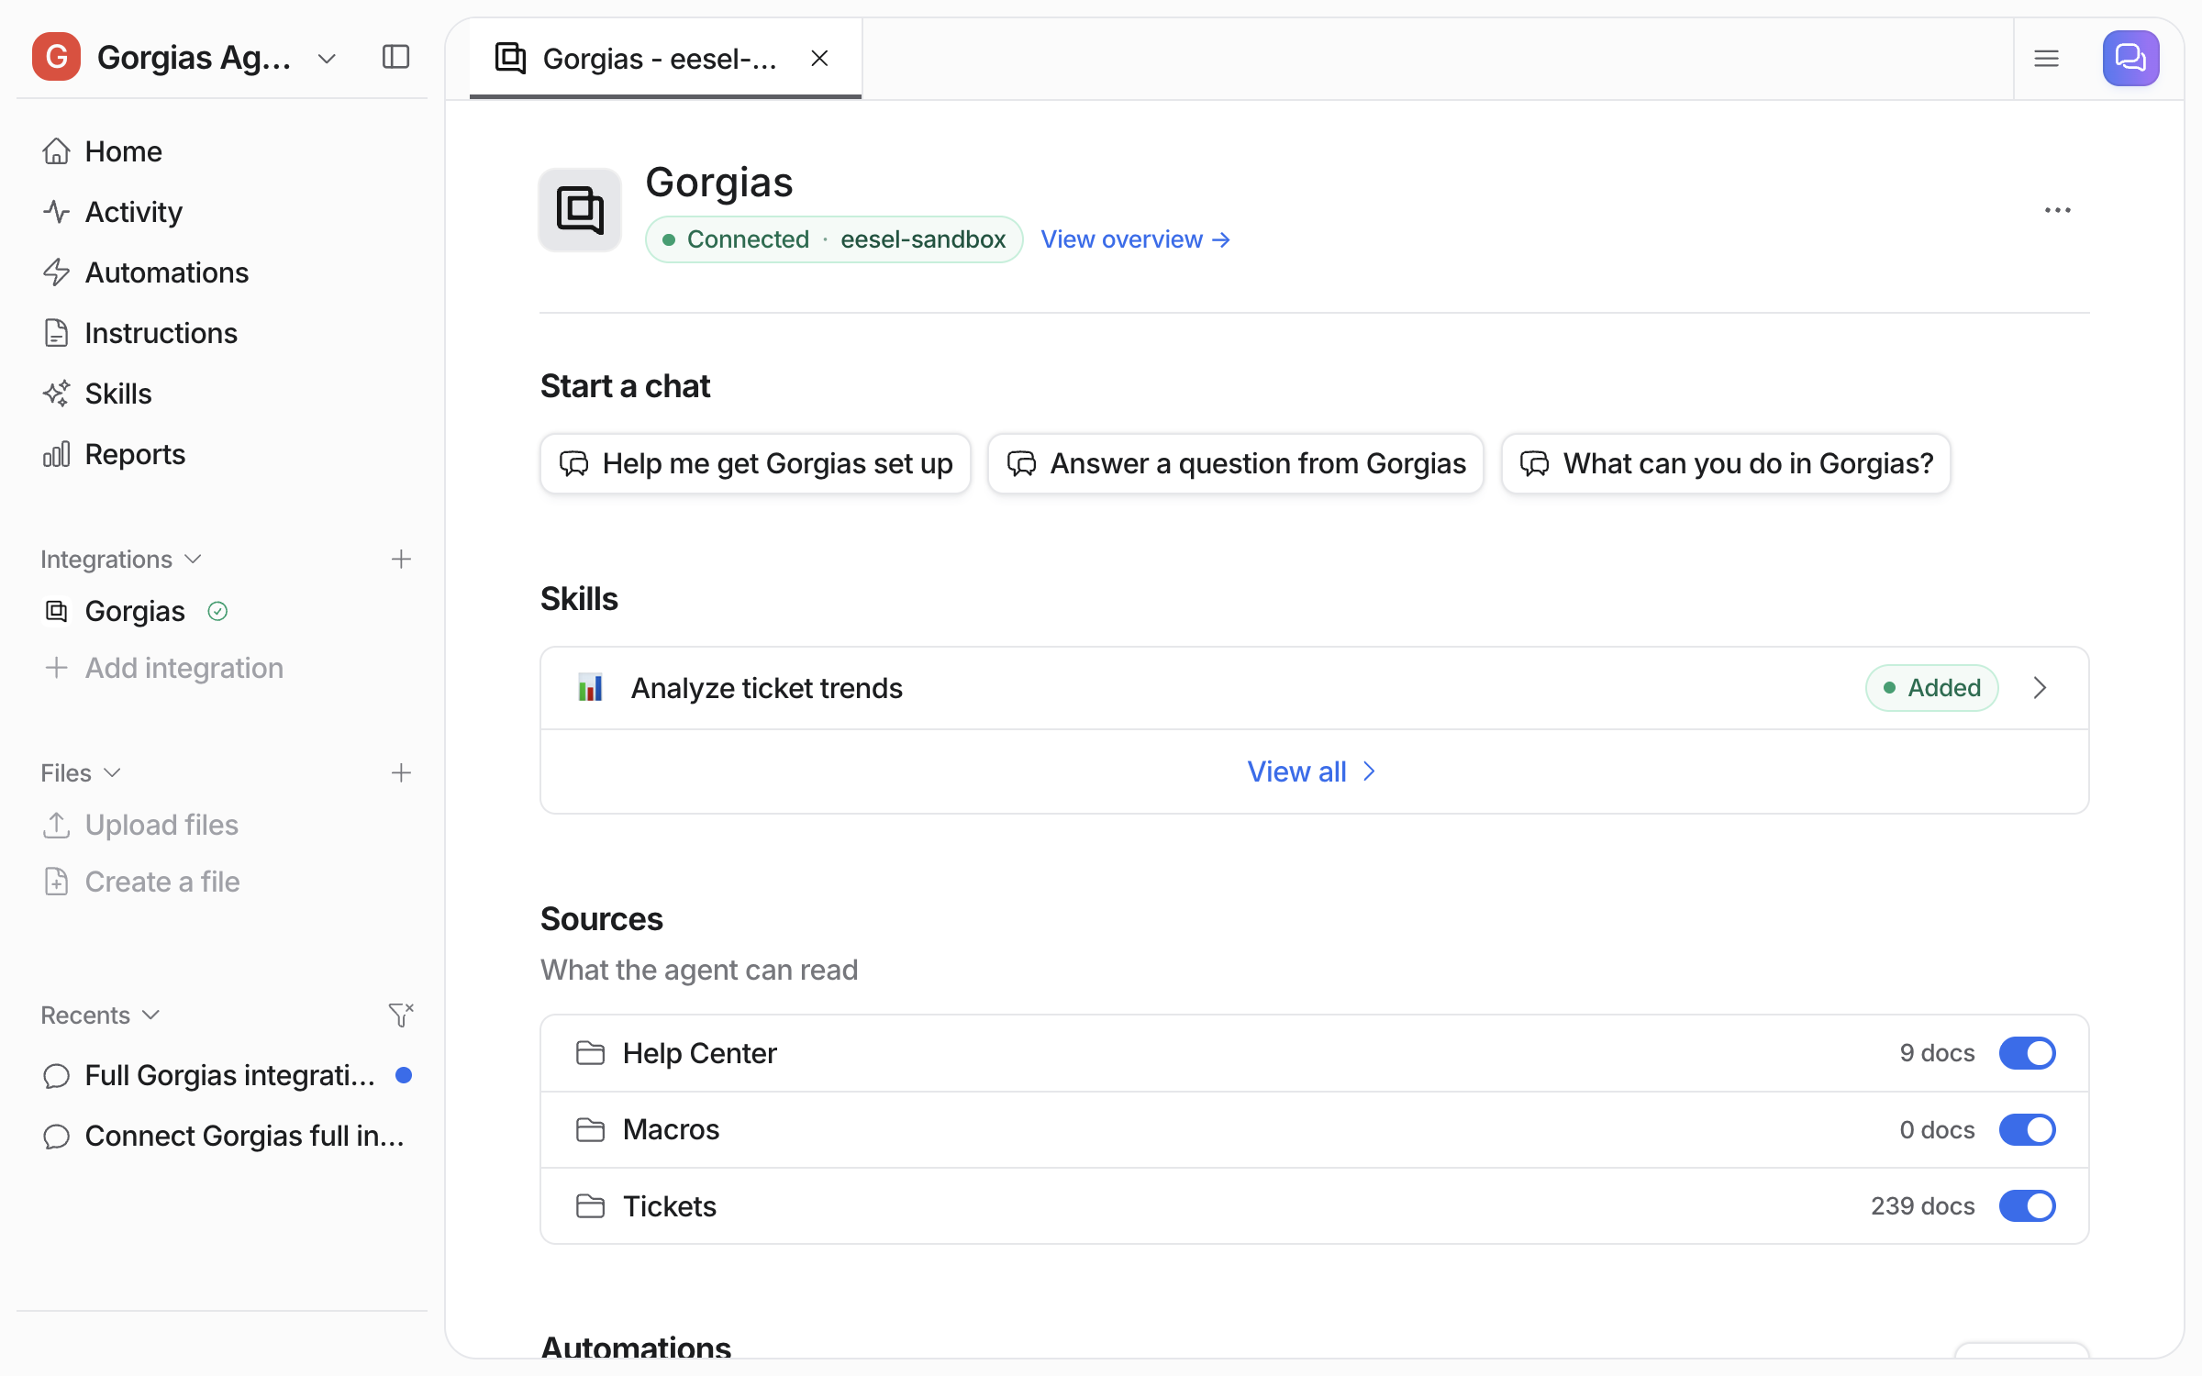Add a new integration with plus icon

click(x=401, y=560)
